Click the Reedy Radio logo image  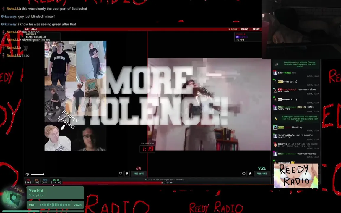(296, 176)
